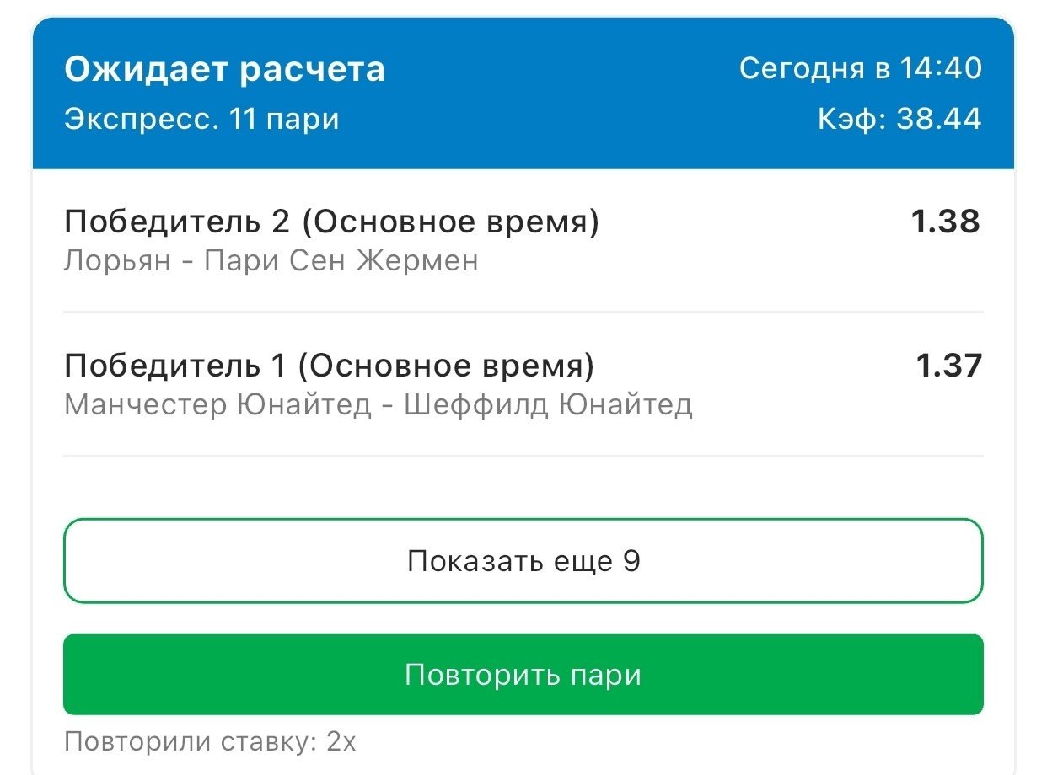
Task: Select the 1.37 odds value
Action: click(x=948, y=366)
